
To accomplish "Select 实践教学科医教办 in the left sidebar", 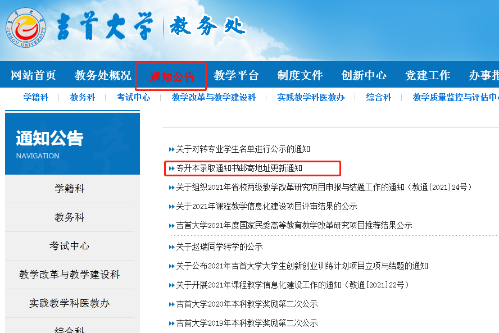I will (69, 303).
